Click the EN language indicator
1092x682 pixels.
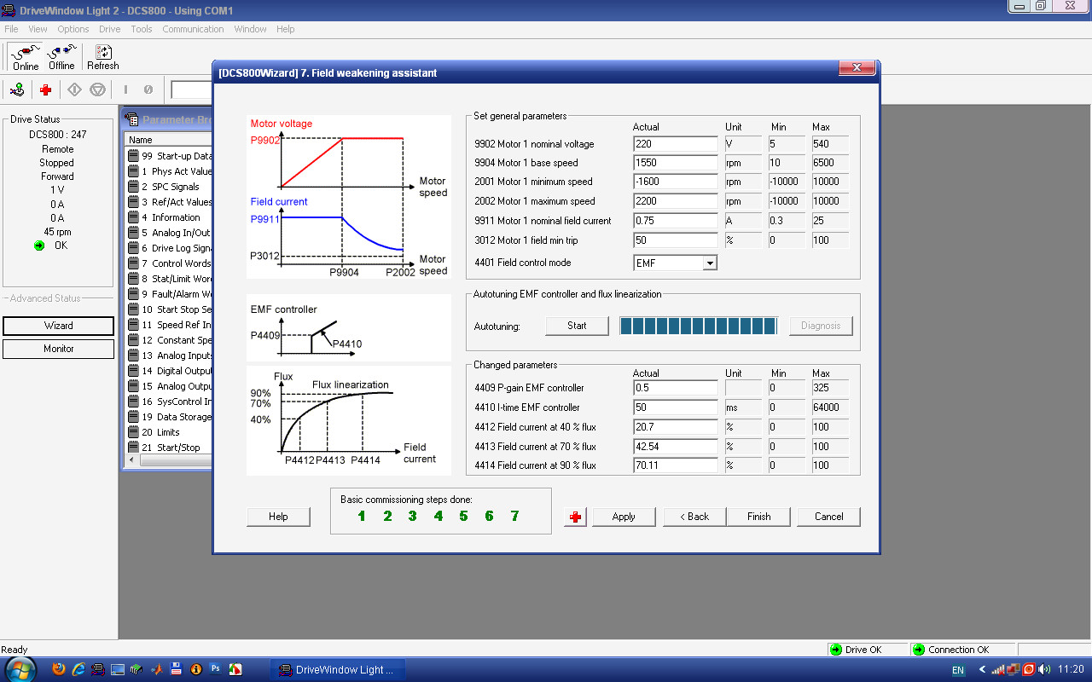pyautogui.click(x=958, y=670)
